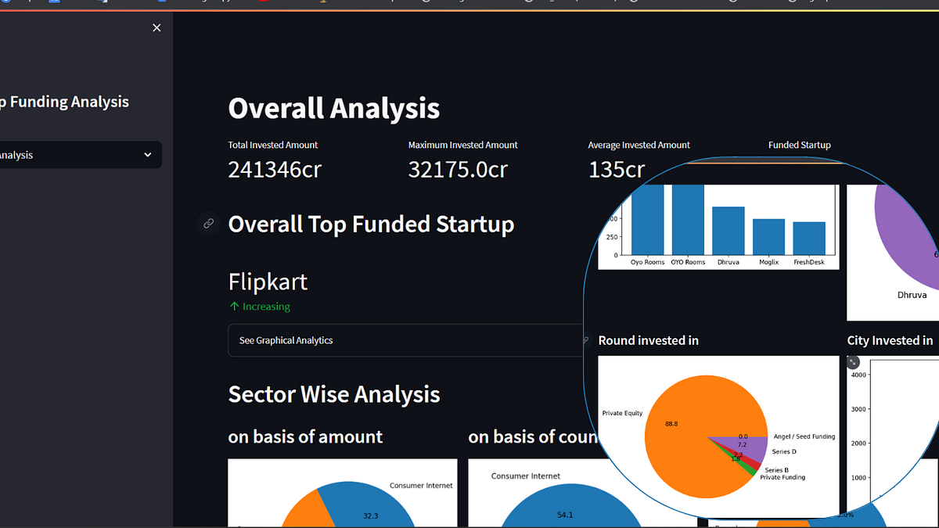The width and height of the screenshot is (939, 528).
Task: Open the Round invested pie chart in fullscreen
Action: click(x=852, y=362)
